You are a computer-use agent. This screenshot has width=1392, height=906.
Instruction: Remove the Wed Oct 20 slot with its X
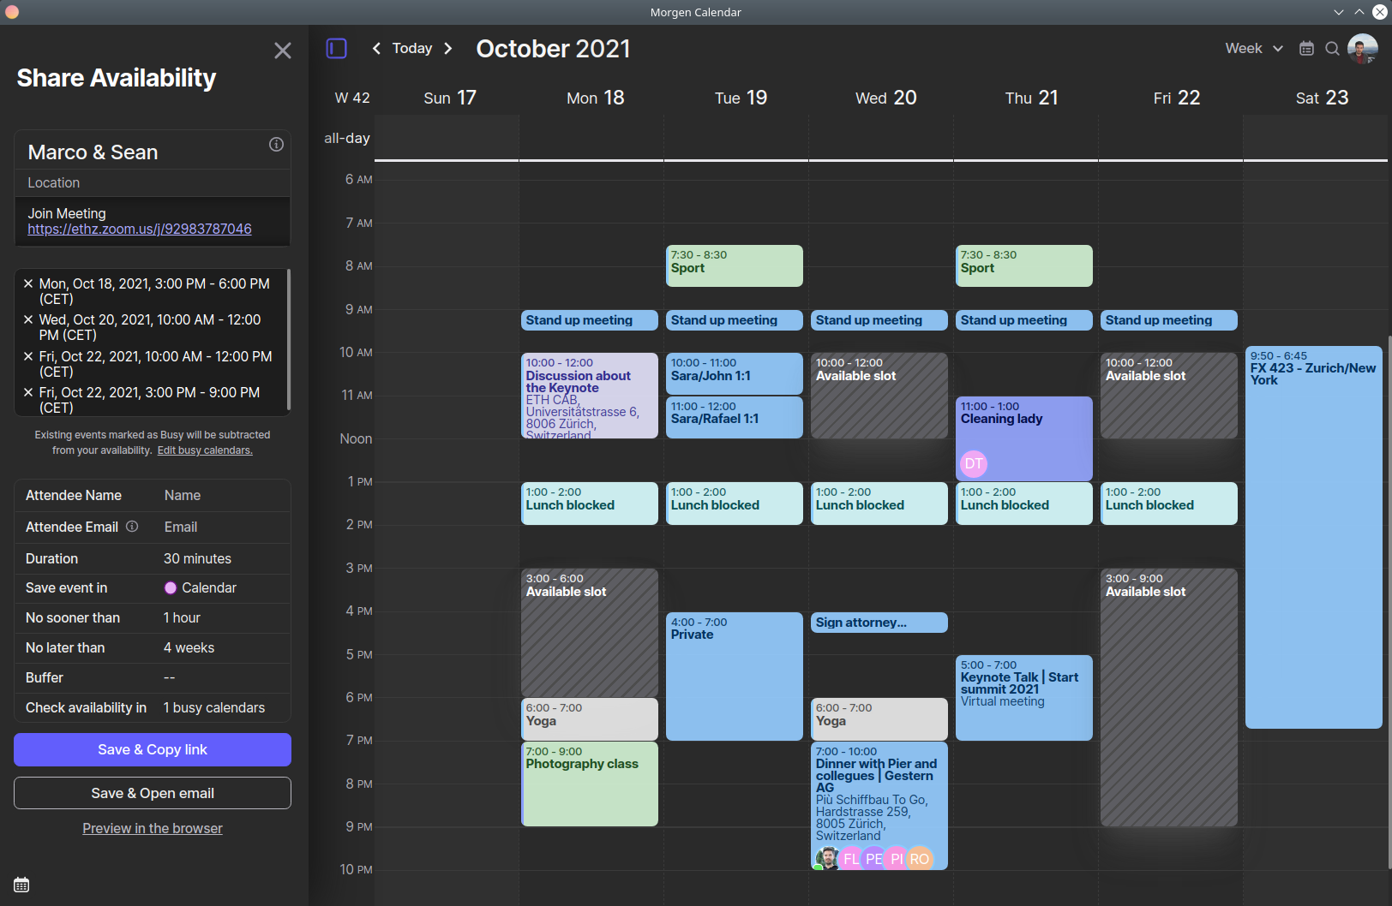coord(27,319)
